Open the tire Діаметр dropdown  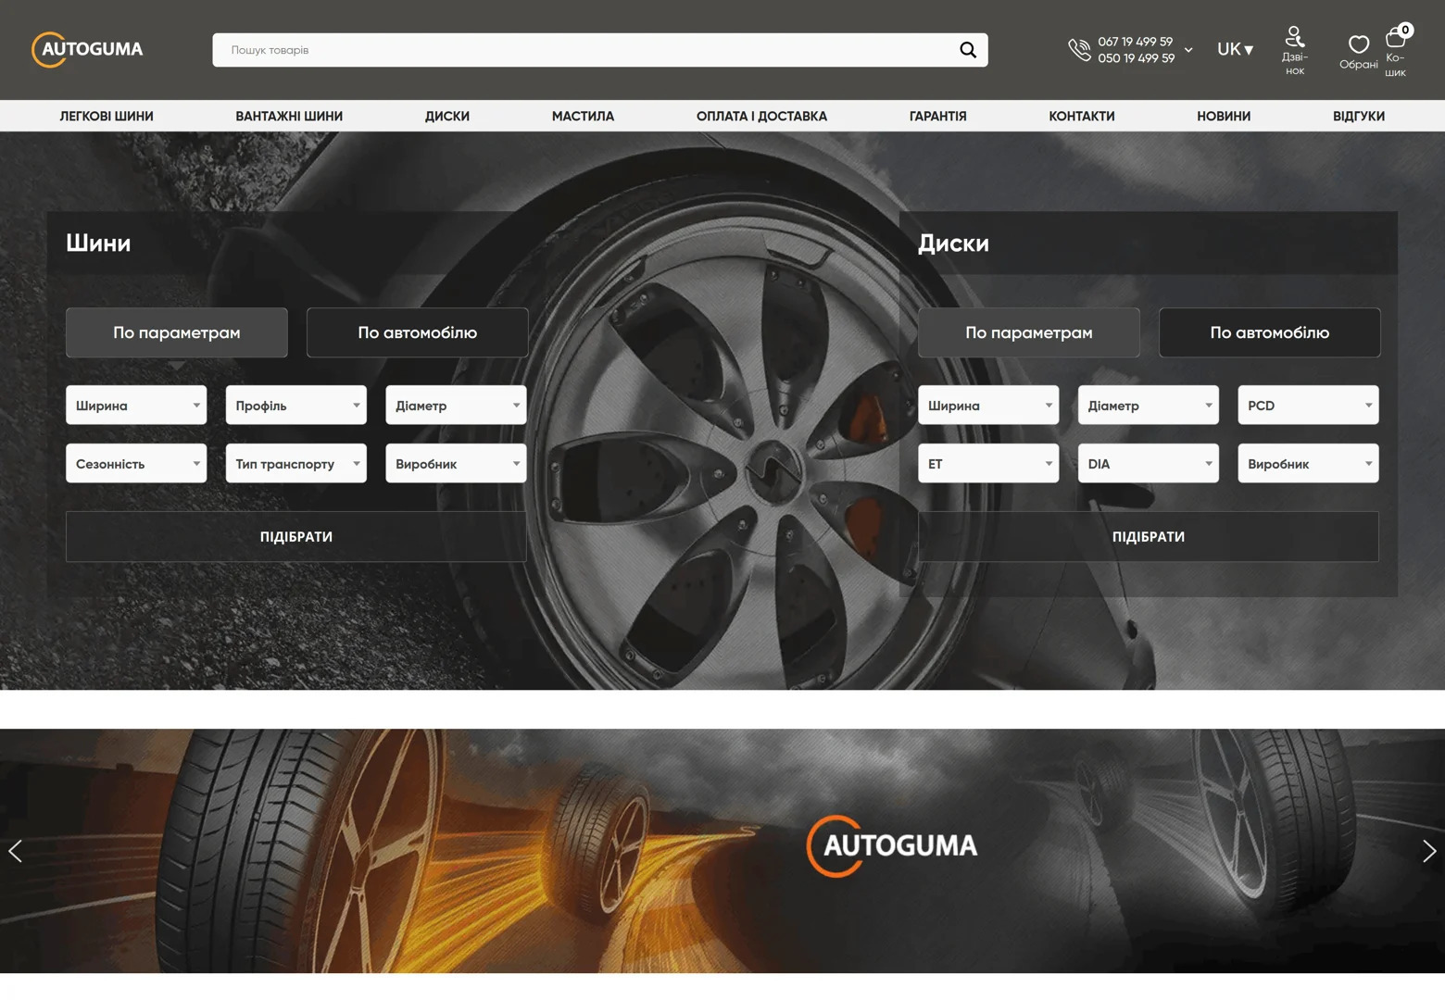[456, 406]
